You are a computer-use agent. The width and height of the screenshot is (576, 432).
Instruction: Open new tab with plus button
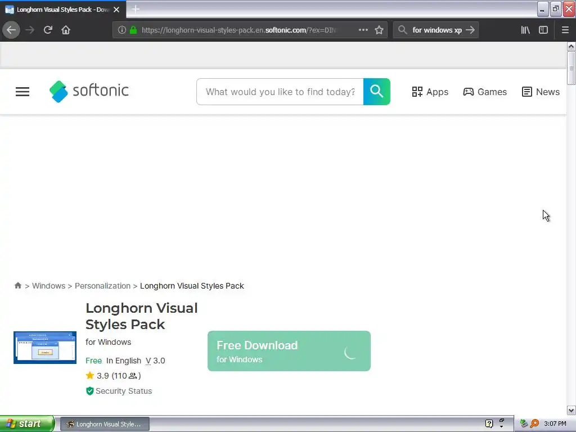(x=136, y=9)
